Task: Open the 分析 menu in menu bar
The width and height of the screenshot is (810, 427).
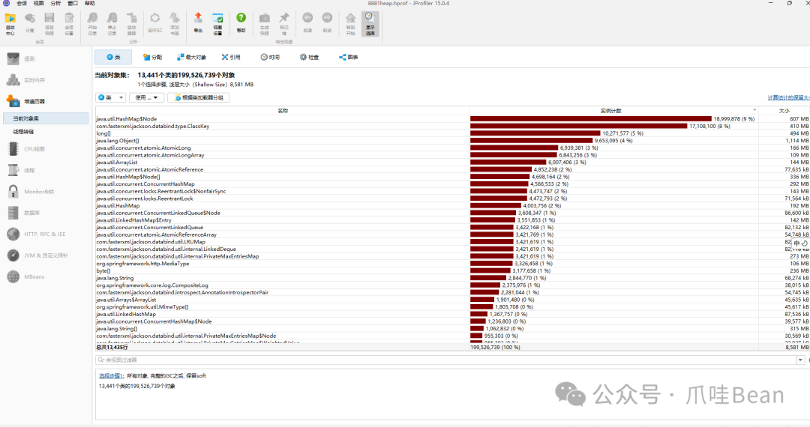Action: 55,3
